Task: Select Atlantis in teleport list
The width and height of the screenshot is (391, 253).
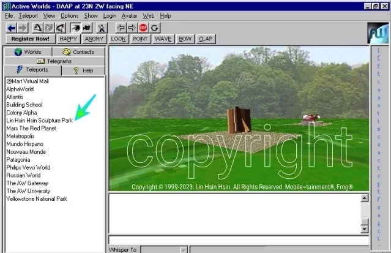Action: point(15,97)
